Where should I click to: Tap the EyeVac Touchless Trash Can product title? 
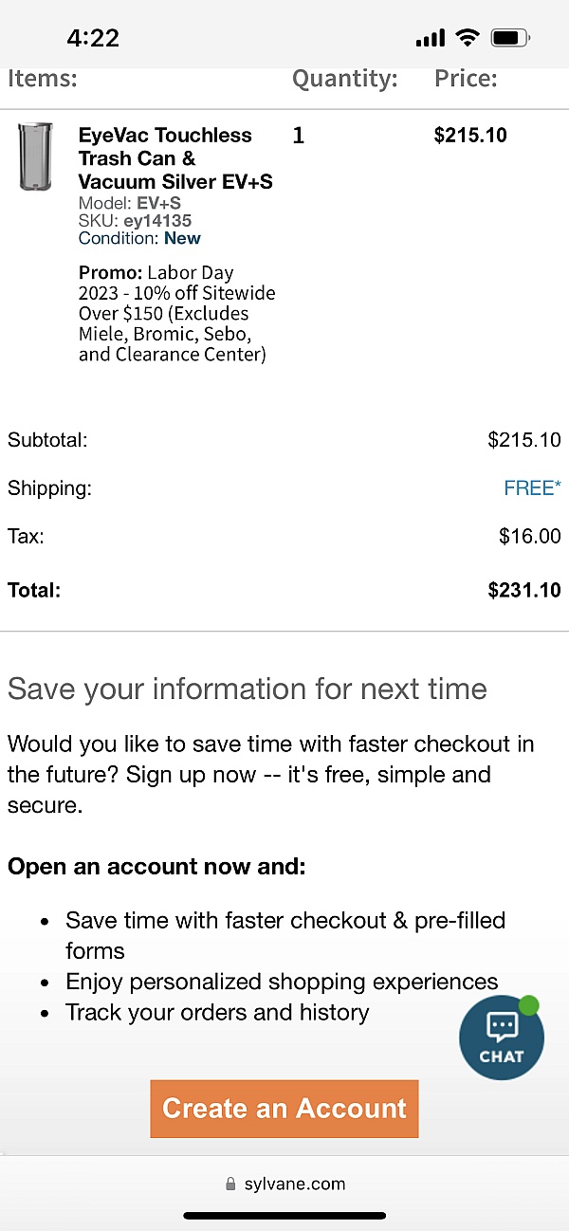coord(175,158)
